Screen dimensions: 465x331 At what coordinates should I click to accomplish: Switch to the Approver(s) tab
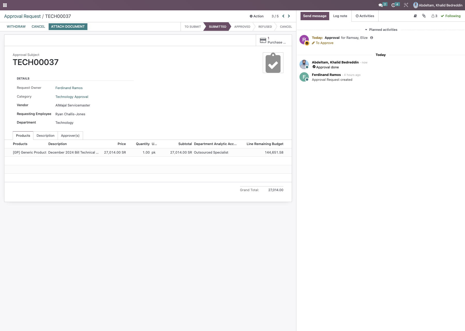(70, 136)
